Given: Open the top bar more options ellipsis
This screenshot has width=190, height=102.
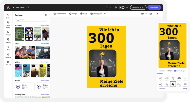Looking at the screenshot, I should coord(127,7).
